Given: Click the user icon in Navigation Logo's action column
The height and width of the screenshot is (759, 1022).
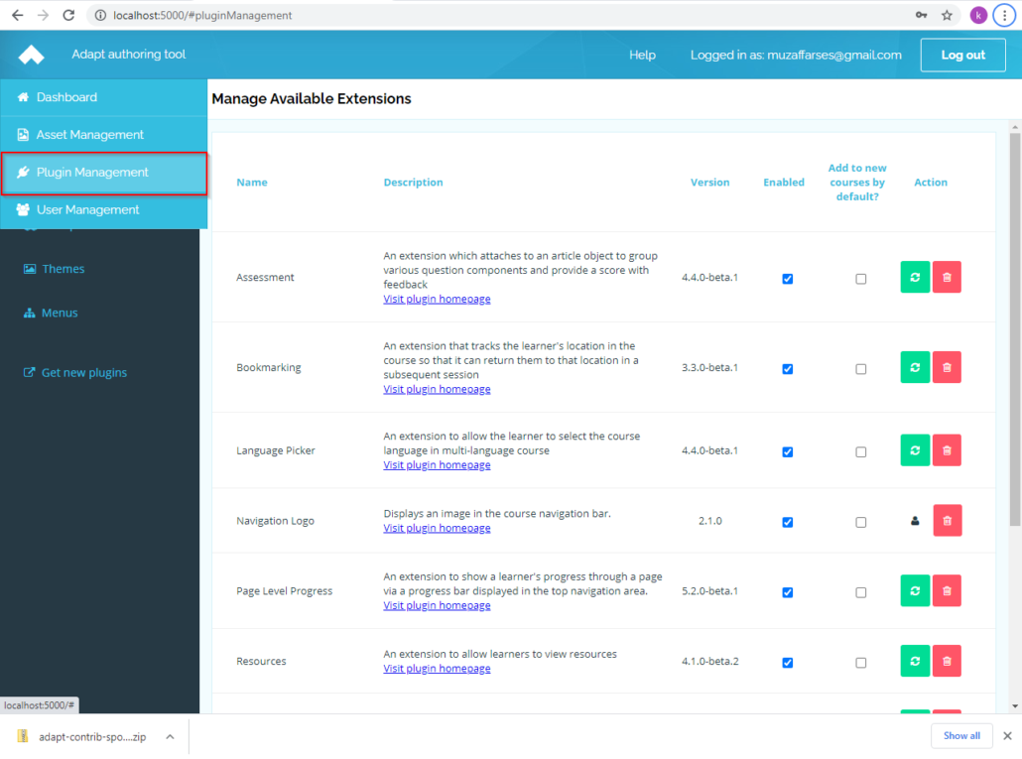Looking at the screenshot, I should point(915,520).
